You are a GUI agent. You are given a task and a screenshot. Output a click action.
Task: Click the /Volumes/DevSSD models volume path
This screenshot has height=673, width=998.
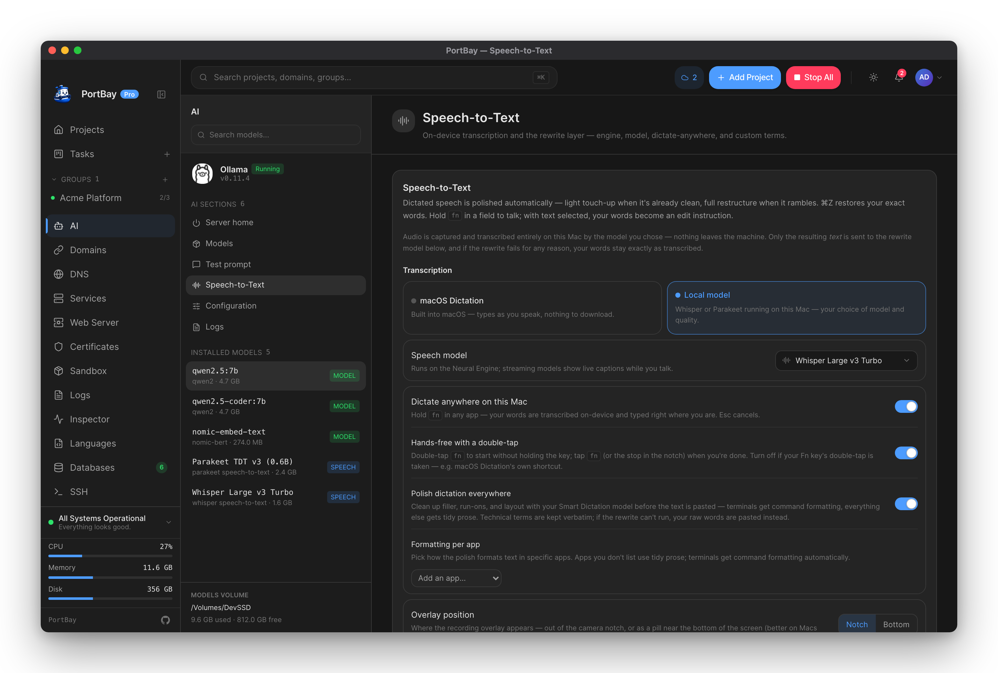[x=221, y=607]
